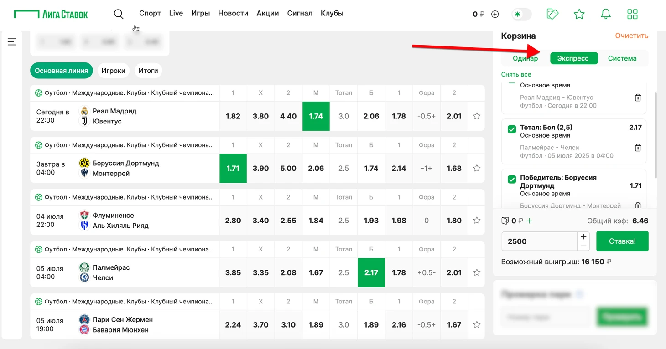Open notifications bell icon
666x349 pixels.
click(x=606, y=14)
